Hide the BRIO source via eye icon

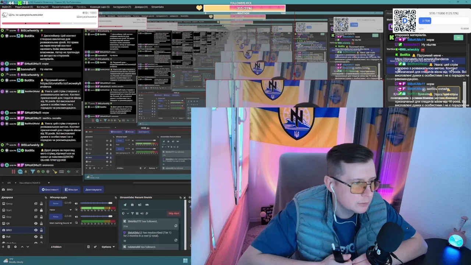tap(36, 230)
